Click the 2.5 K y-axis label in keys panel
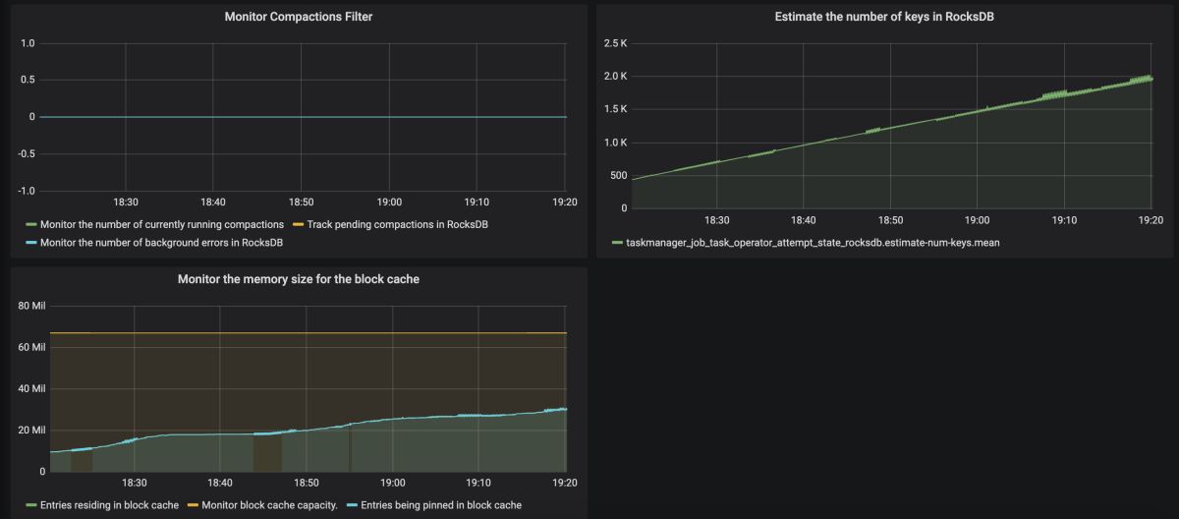The height and width of the screenshot is (519, 1179). coord(615,43)
